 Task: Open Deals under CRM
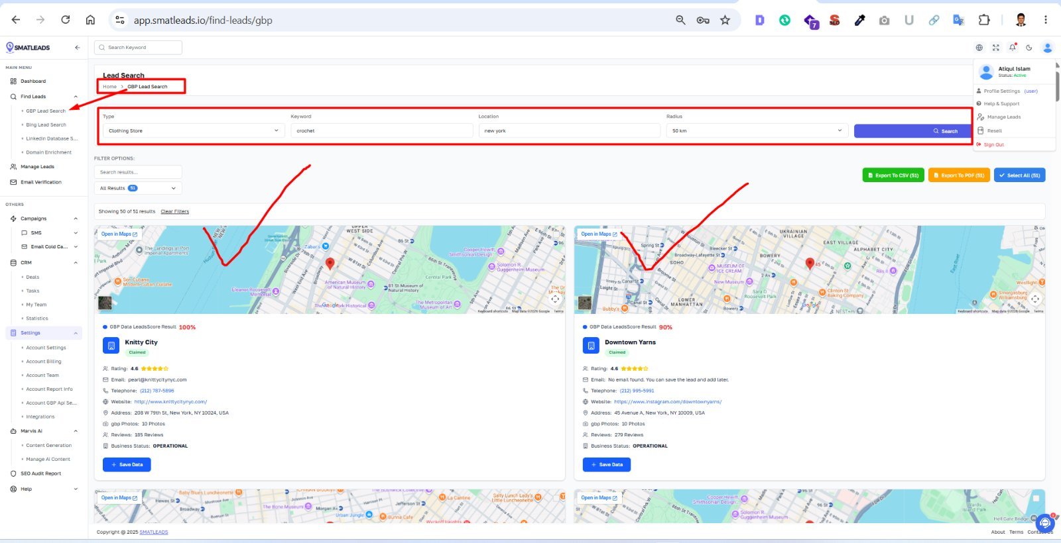32,277
